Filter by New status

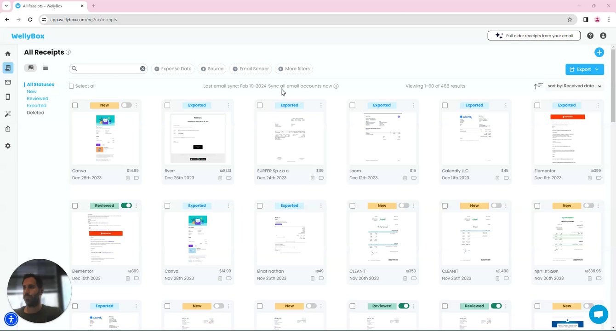click(32, 91)
